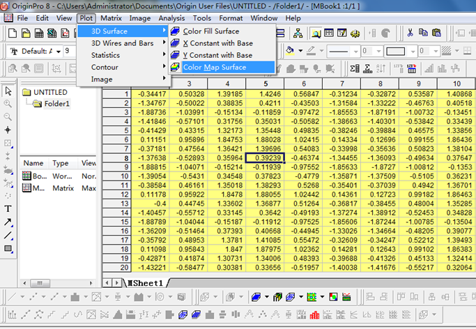Click the New Workbook icon
The width and height of the screenshot is (476, 329).
[x=39, y=33]
